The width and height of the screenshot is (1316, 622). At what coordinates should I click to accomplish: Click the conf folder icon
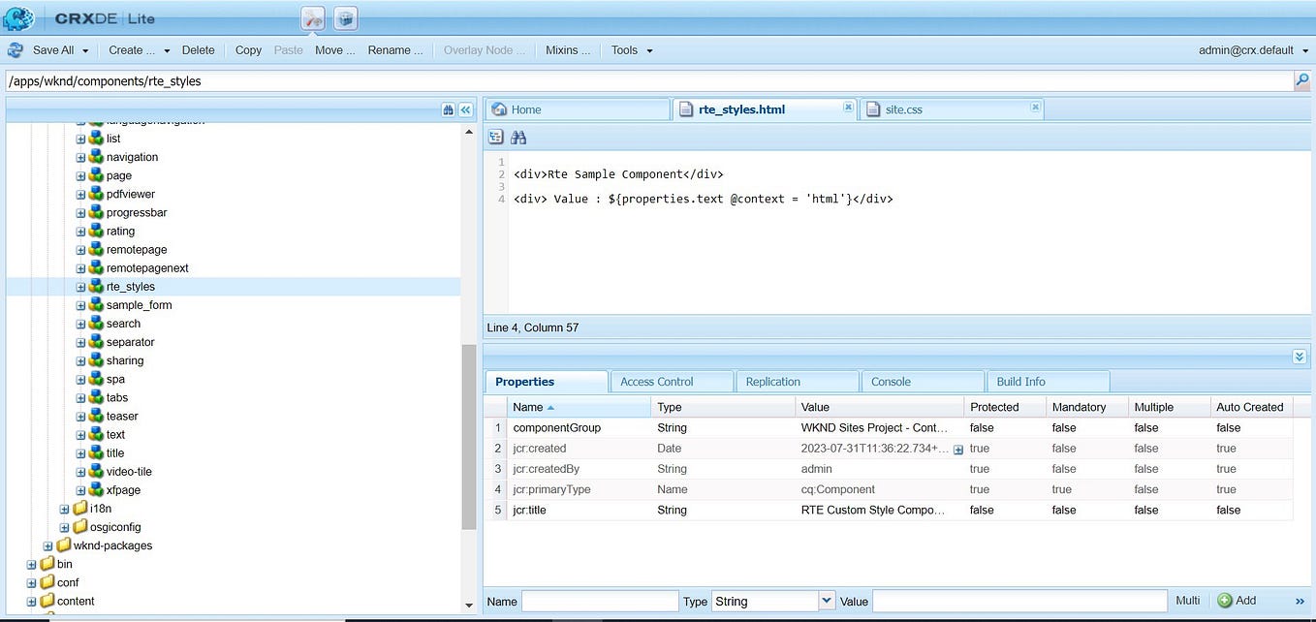(x=47, y=582)
